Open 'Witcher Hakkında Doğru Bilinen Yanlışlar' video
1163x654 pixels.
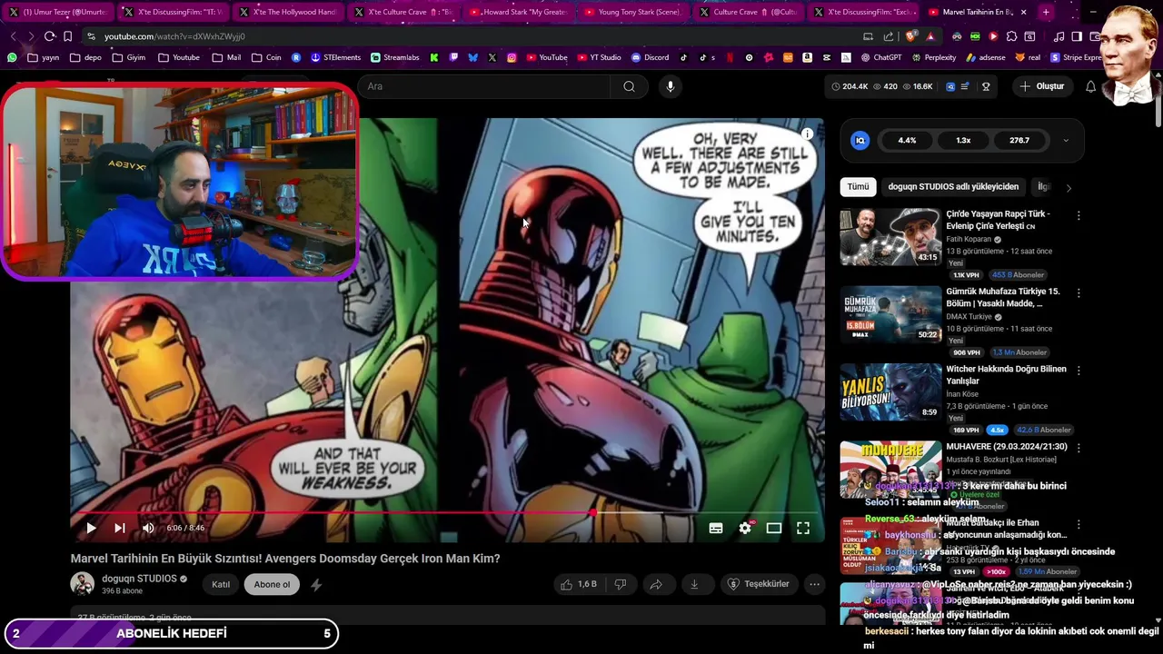click(x=890, y=391)
